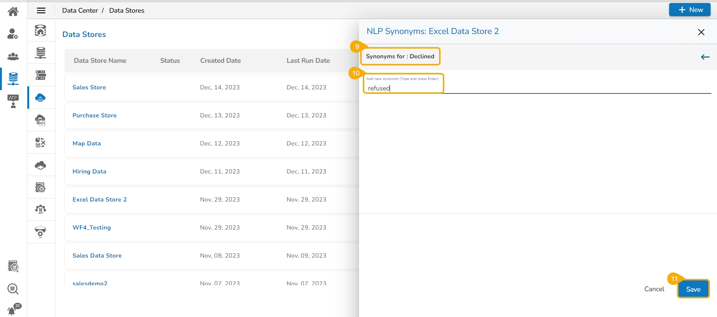Screen dimensions: 717x317
Task: Click the Created Date column header
Action: [x=220, y=61]
